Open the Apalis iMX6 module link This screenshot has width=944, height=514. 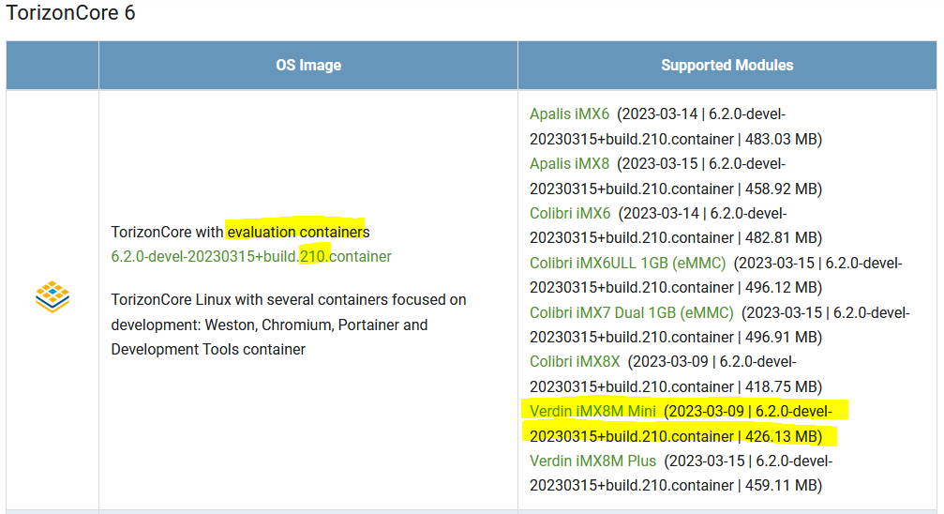(570, 113)
